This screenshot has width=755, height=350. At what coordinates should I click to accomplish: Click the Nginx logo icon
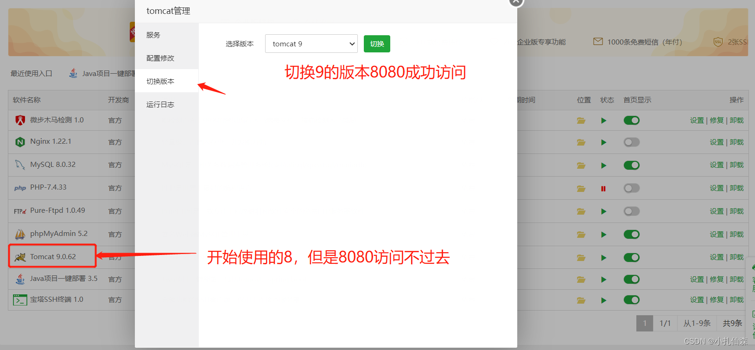point(20,142)
